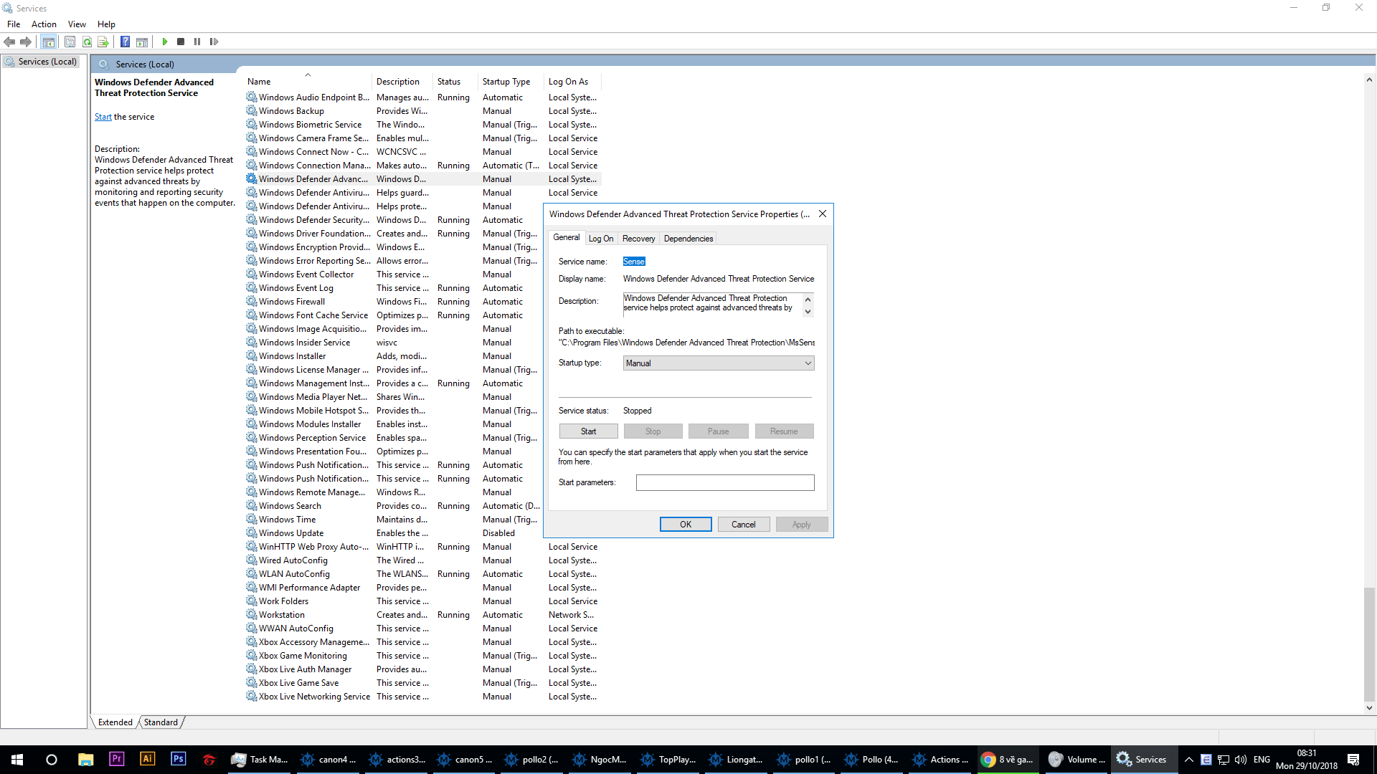Click the Services restart action icon
This screenshot has height=774, width=1377.
pyautogui.click(x=214, y=42)
